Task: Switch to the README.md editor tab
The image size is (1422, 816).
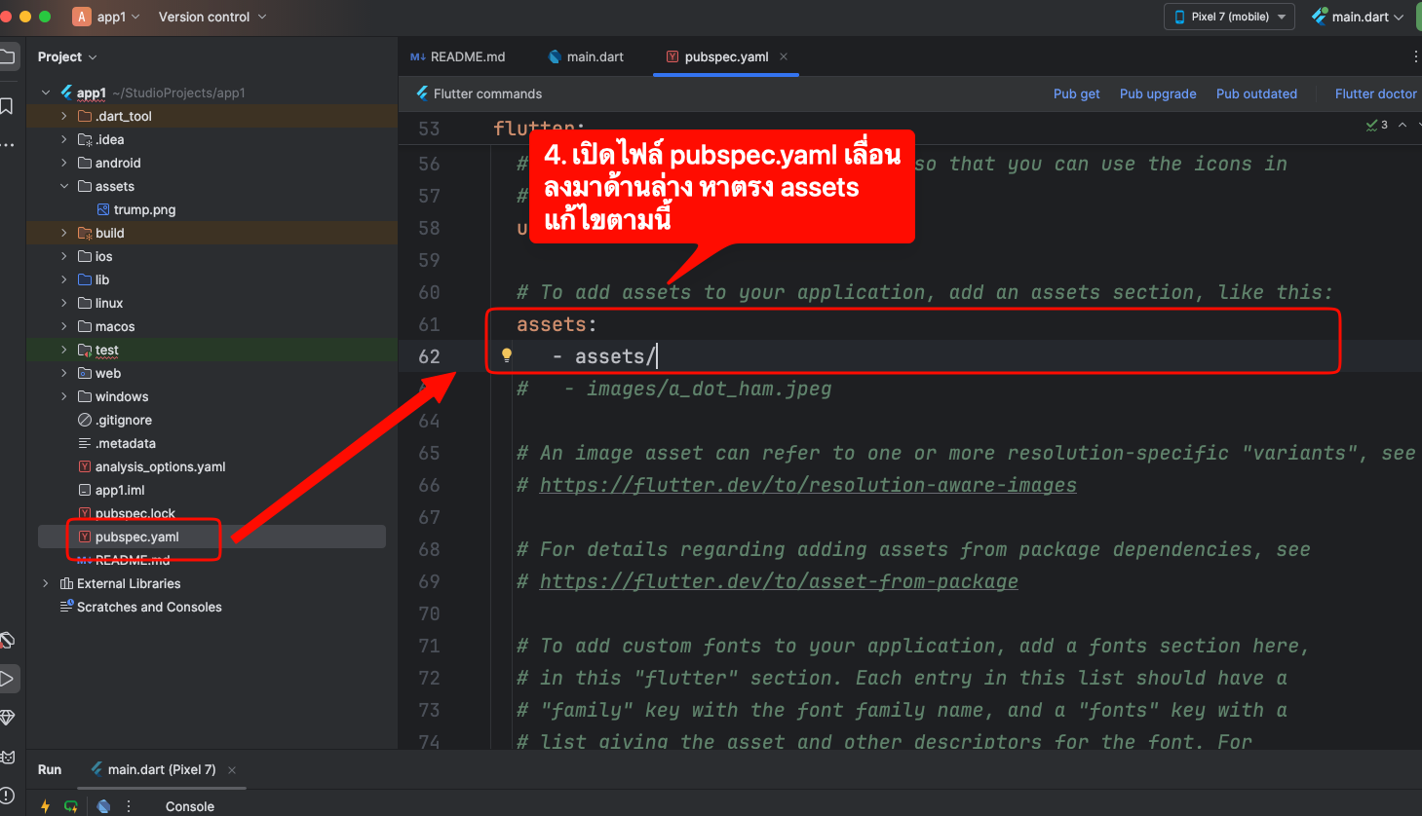Action: 458,56
